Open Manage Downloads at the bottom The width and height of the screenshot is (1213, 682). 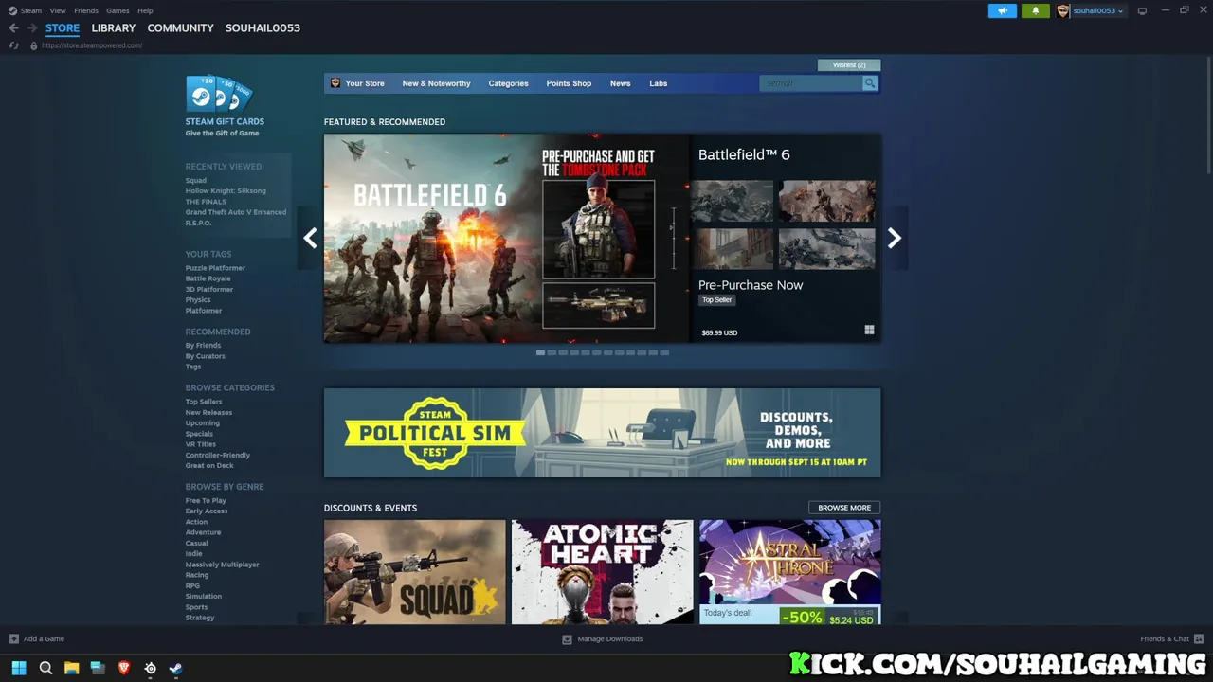[x=602, y=639]
